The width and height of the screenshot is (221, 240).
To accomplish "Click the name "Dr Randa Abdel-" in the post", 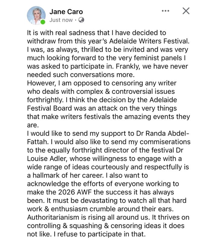I will pos(163,133).
